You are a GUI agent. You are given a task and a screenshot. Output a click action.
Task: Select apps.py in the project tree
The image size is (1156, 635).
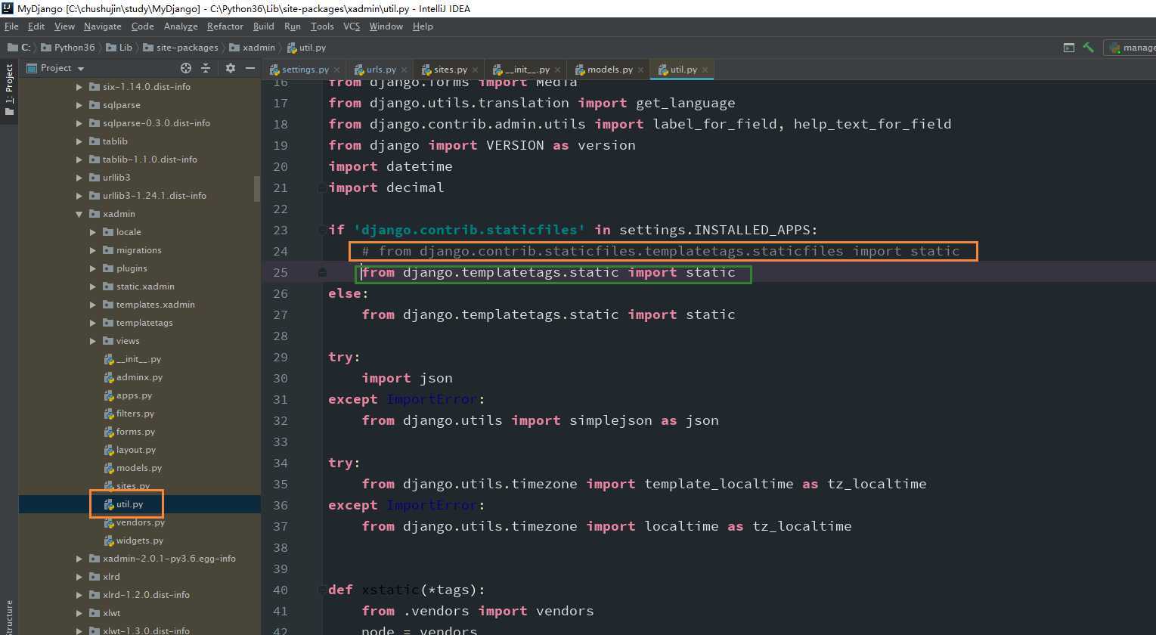(134, 395)
